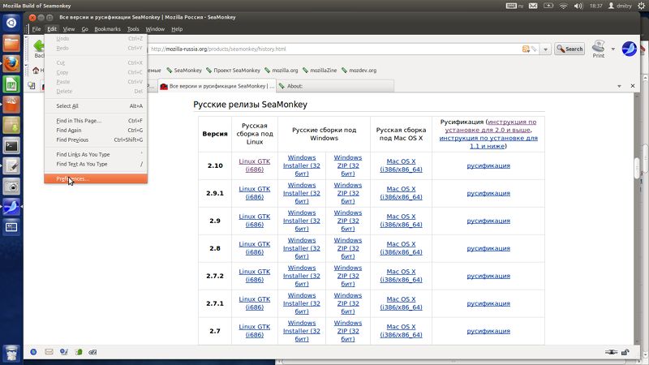Click the security padlock icon in status bar
Viewport: 649px width, 365px height.
click(x=625, y=352)
